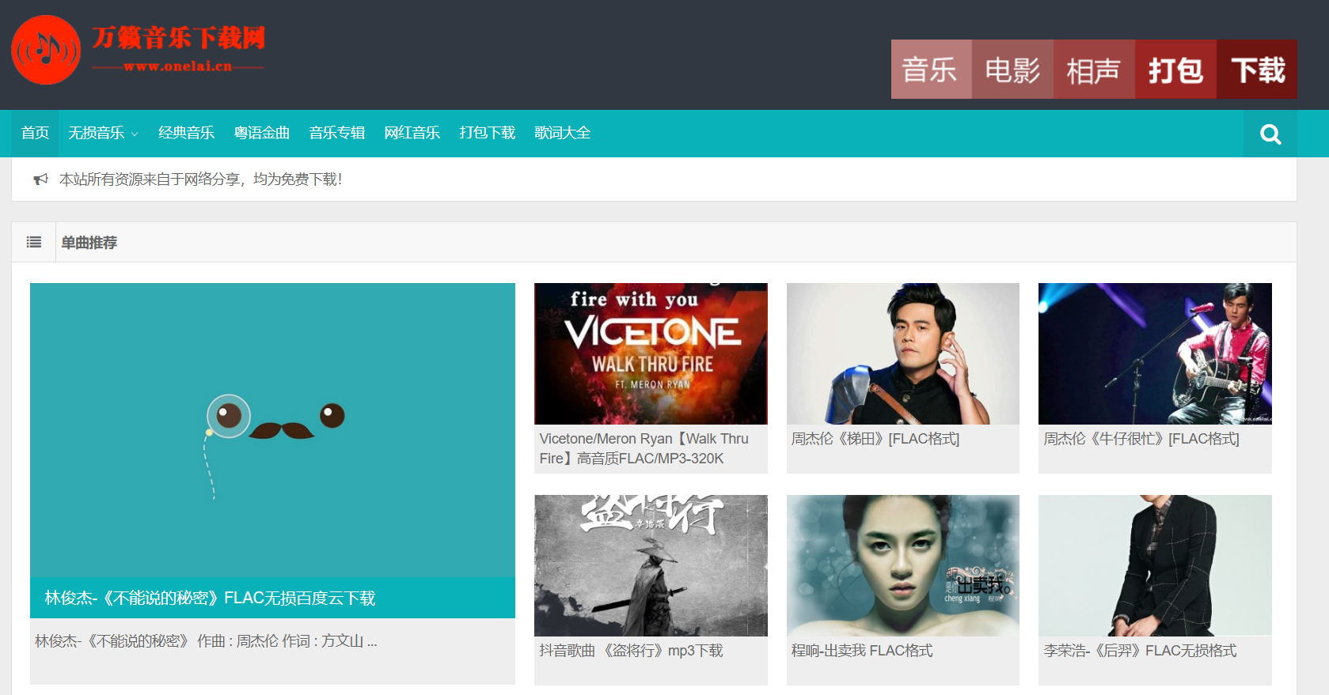Open search with the magnifier icon
Screen dimensions: 1329x695
[1270, 134]
